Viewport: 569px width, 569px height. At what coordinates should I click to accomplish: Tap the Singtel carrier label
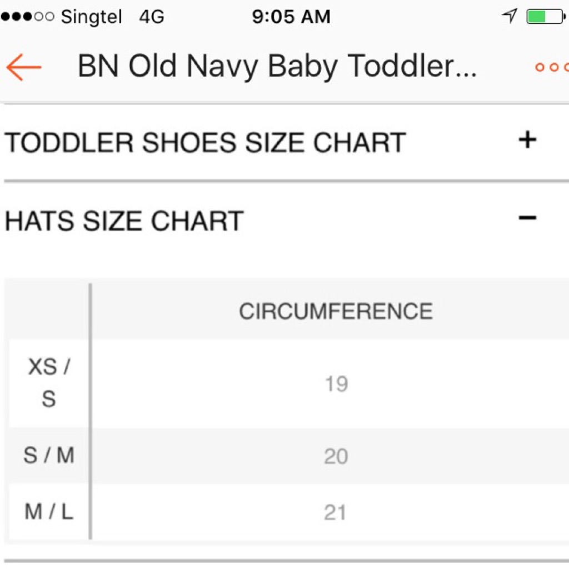click(92, 17)
